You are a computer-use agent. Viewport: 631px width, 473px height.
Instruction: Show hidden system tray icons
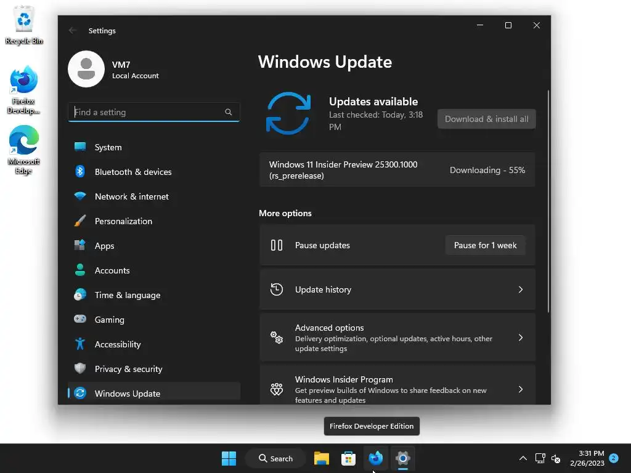point(523,458)
